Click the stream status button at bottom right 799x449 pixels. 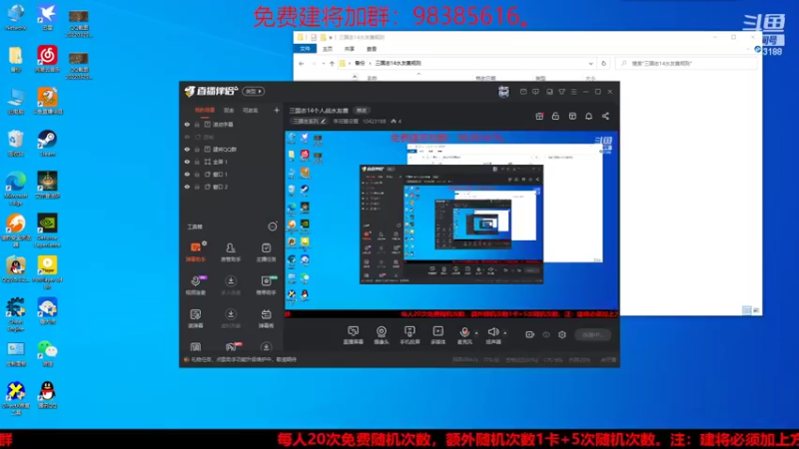click(x=592, y=334)
